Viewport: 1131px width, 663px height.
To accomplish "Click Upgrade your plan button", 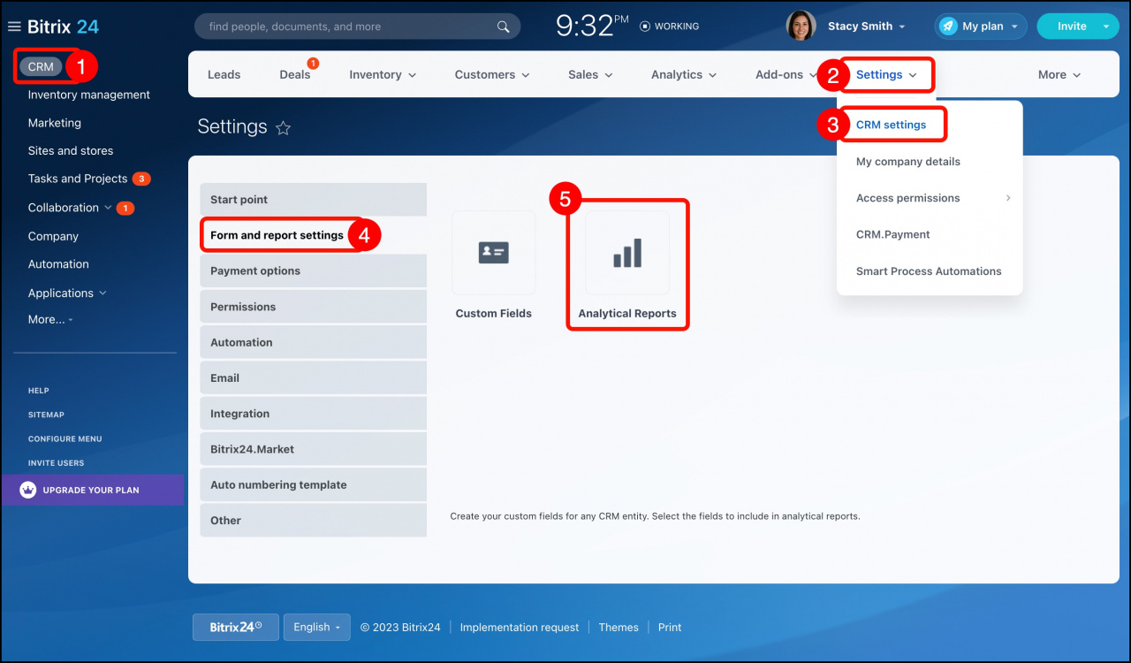I will click(93, 490).
